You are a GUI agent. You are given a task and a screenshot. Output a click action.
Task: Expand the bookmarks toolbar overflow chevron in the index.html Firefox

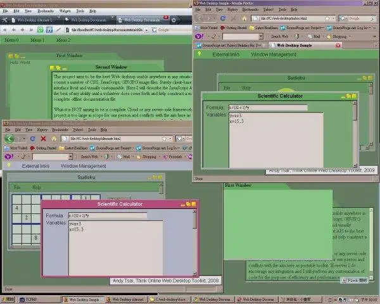pos(375,28)
